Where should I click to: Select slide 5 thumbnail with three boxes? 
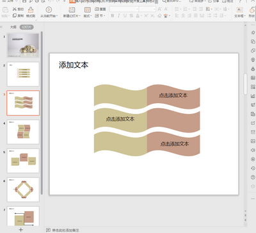[x=23, y=161]
